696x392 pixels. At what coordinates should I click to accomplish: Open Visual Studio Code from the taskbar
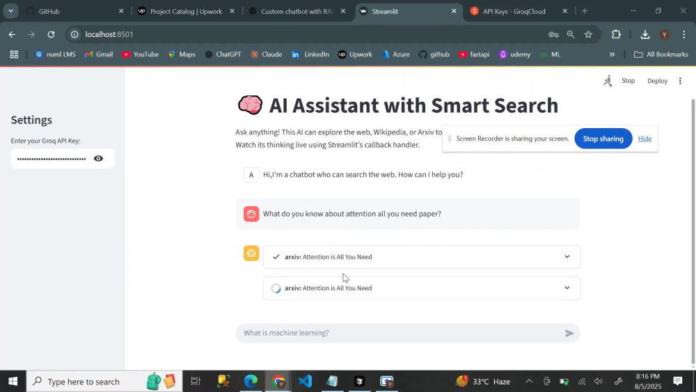coord(306,382)
